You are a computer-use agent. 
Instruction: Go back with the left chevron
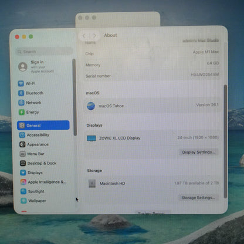(x=84, y=36)
